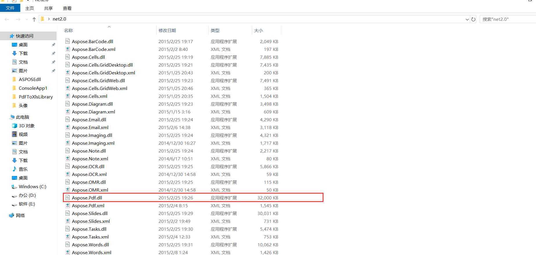Switch to the 主页 ribbon tab
This screenshot has width=536, height=255.
tap(30, 8)
